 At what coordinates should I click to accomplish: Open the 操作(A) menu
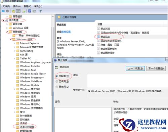17,6
